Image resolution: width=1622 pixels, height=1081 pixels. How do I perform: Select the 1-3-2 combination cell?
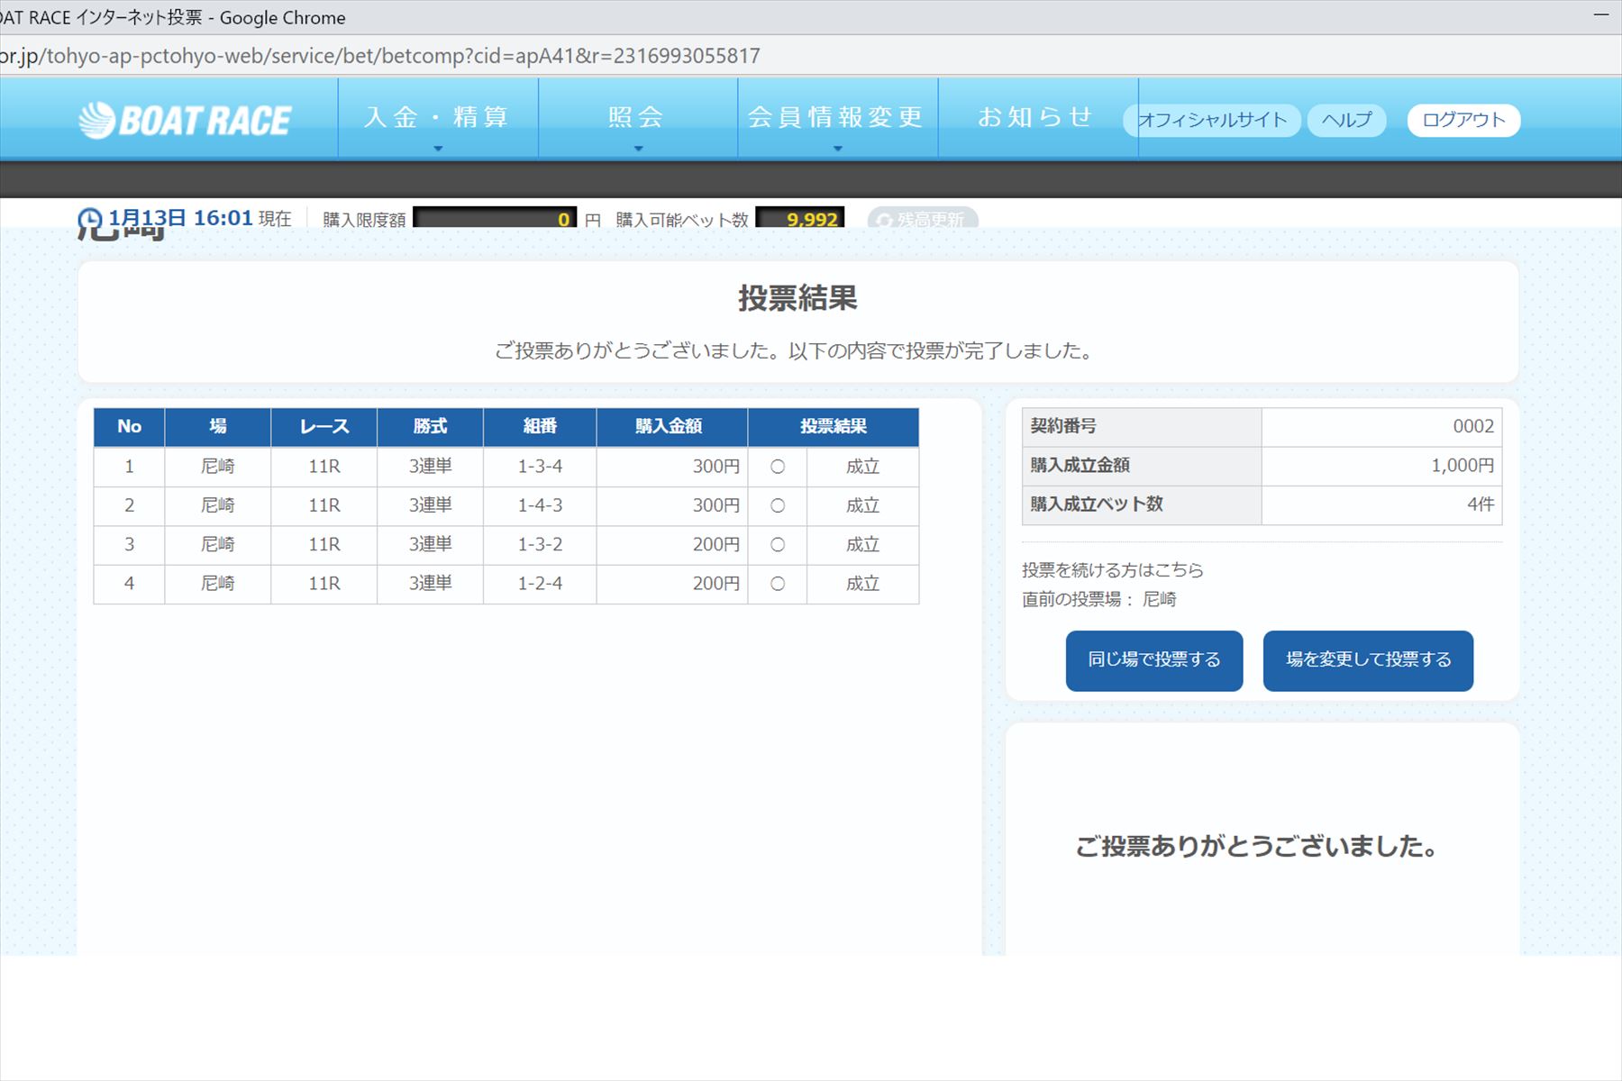click(x=540, y=544)
